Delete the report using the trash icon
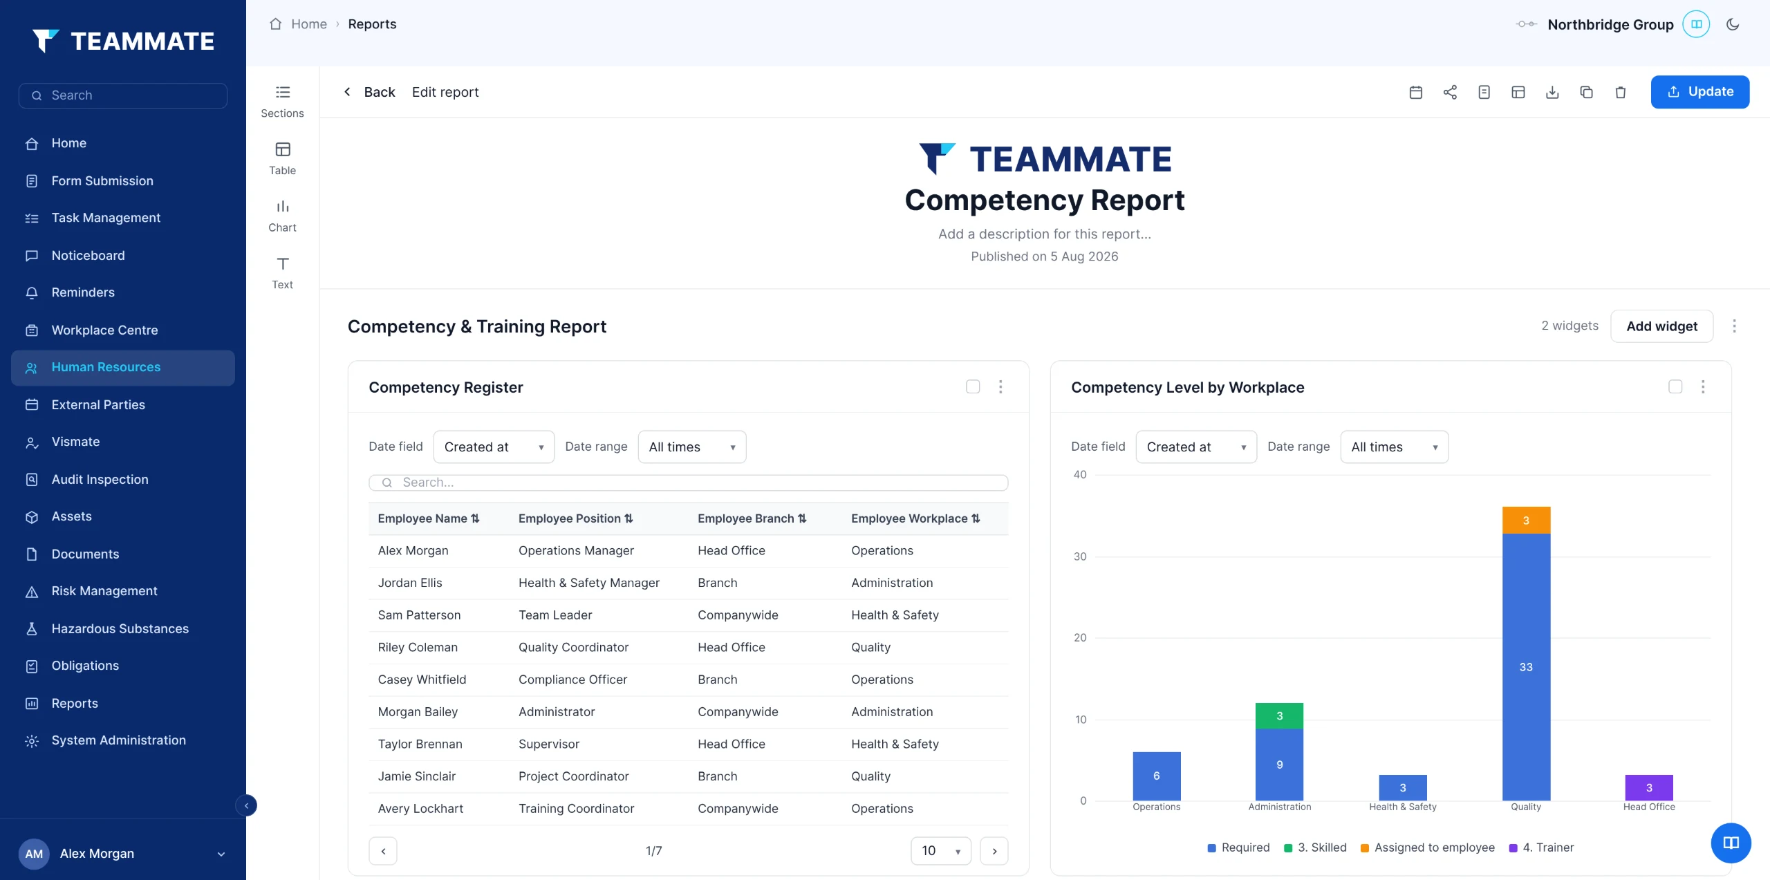 coord(1621,92)
